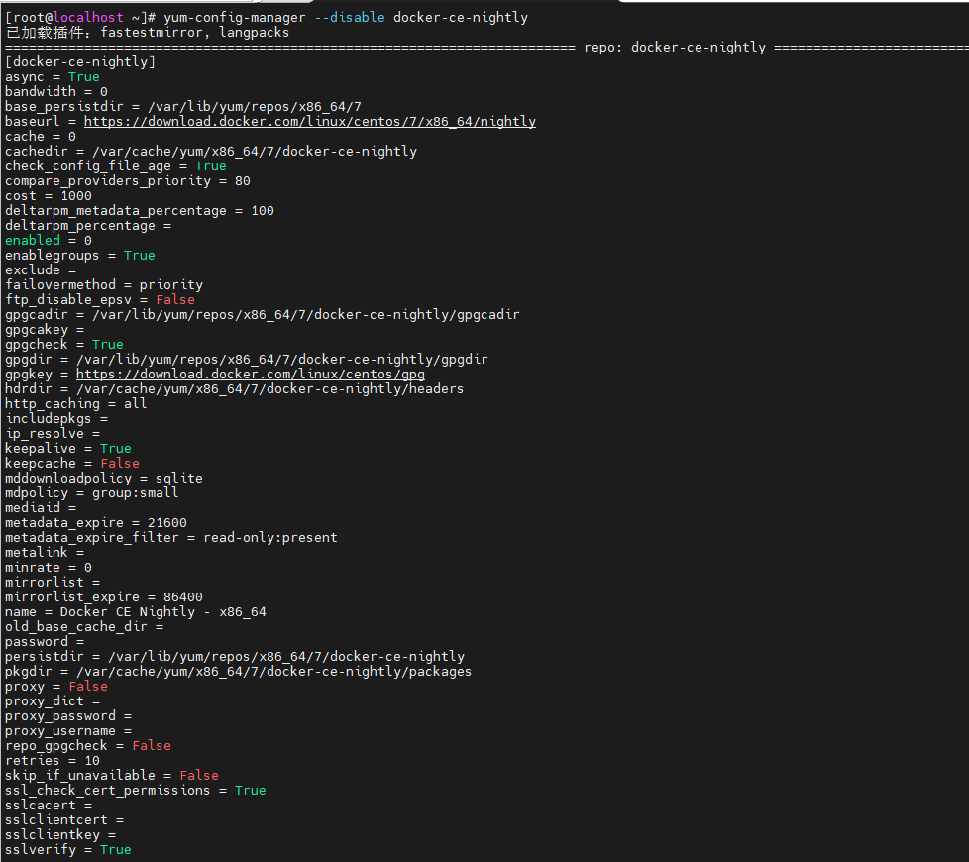Click "deltarpm_metadata_percentage = 100" line

coord(139,211)
